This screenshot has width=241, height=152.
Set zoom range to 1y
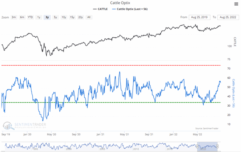coord(39,17)
